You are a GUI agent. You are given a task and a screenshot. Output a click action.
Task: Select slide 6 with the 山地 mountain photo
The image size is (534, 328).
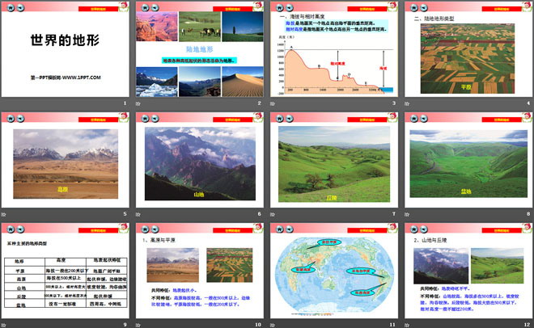(198, 164)
